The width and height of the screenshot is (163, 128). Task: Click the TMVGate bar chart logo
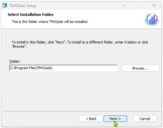152,20
